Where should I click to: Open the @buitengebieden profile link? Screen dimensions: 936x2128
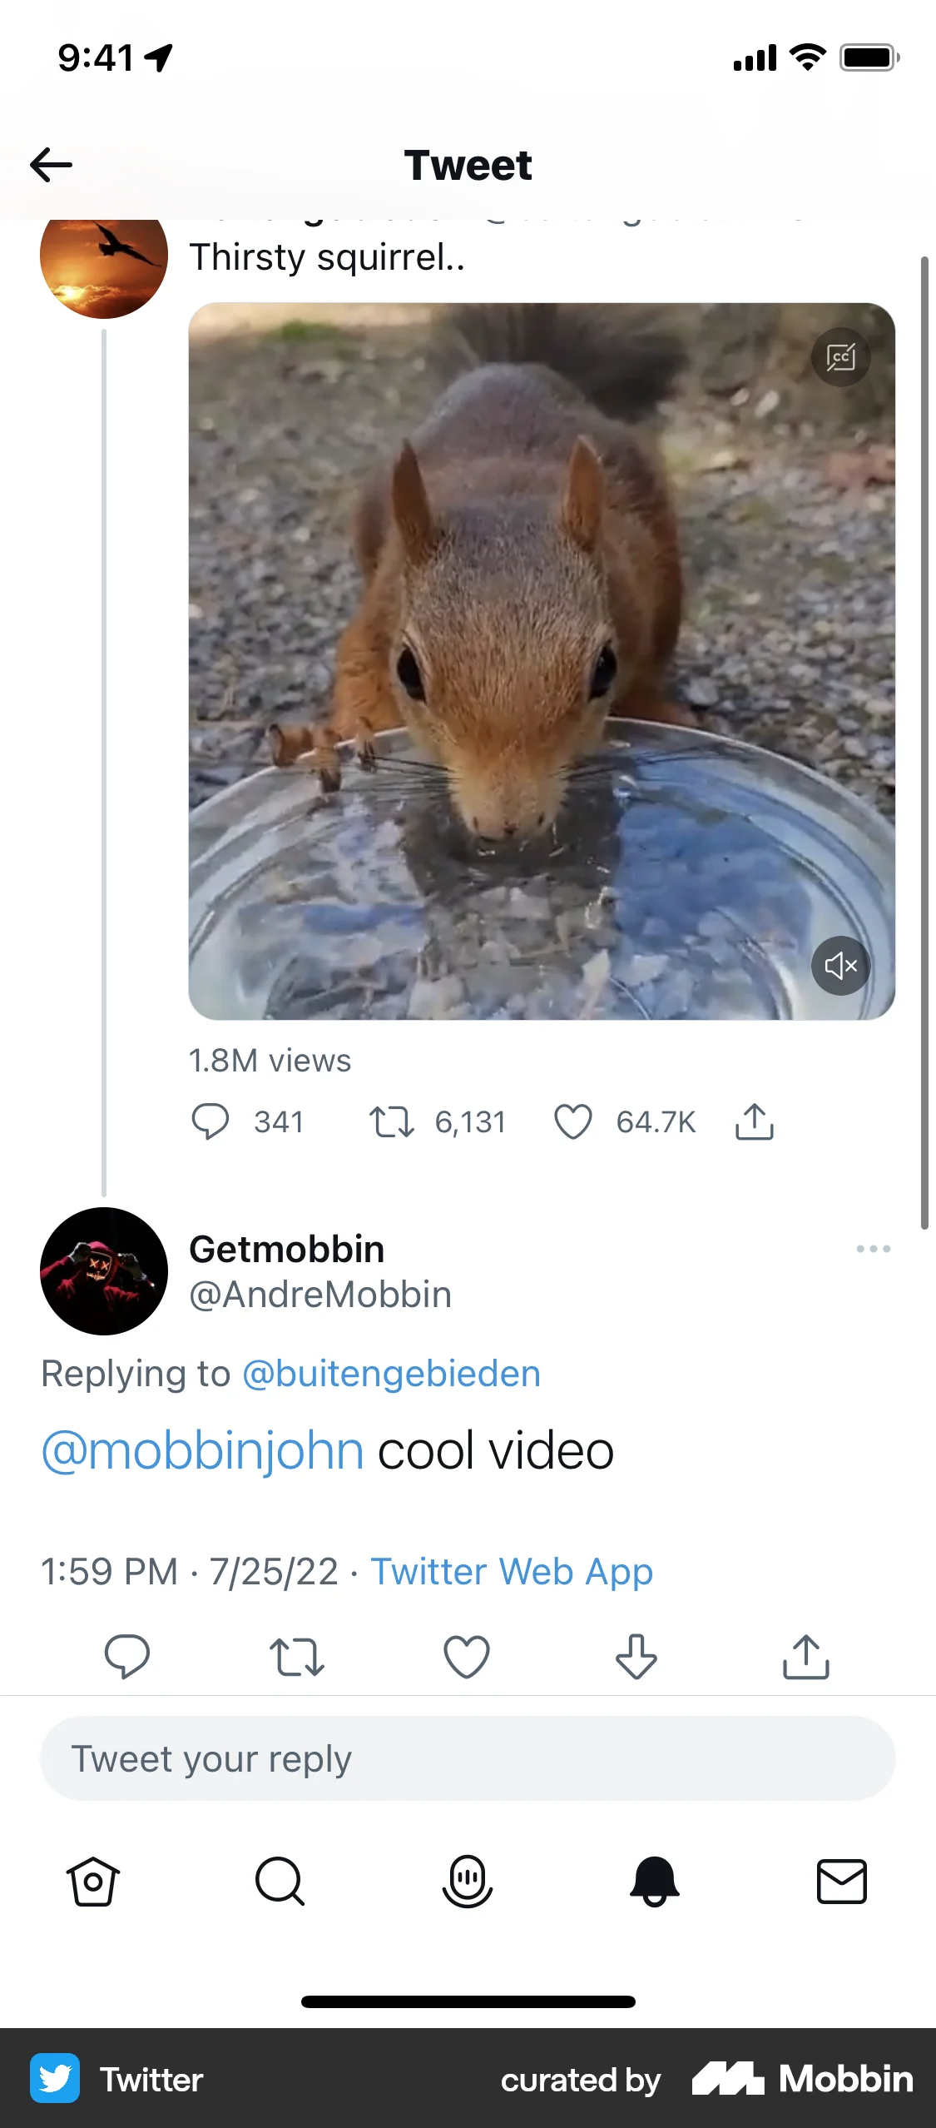coord(391,1374)
